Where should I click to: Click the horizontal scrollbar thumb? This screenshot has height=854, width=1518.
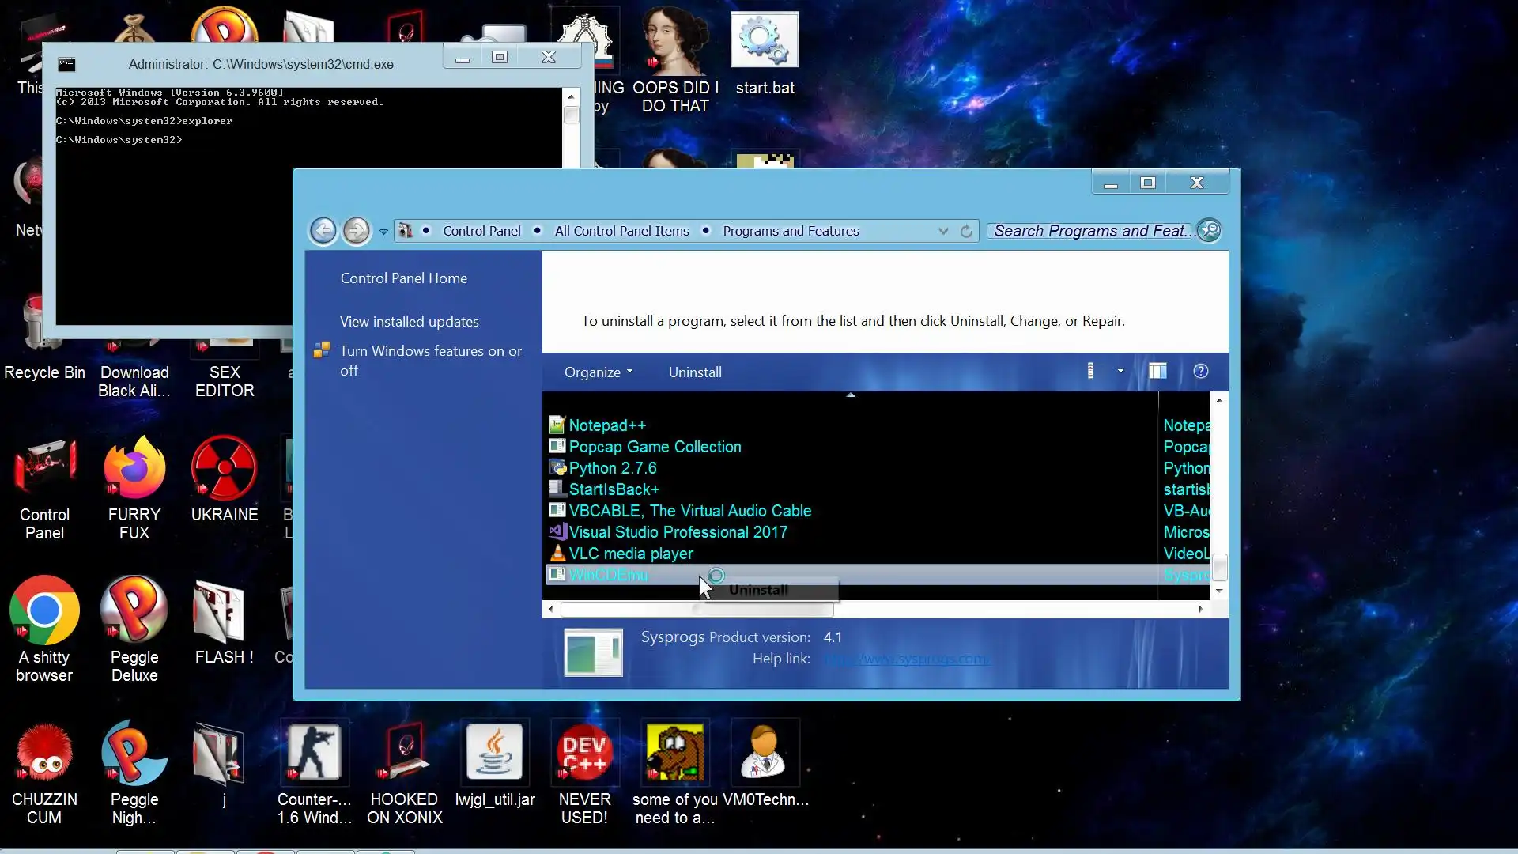pyautogui.click(x=696, y=609)
